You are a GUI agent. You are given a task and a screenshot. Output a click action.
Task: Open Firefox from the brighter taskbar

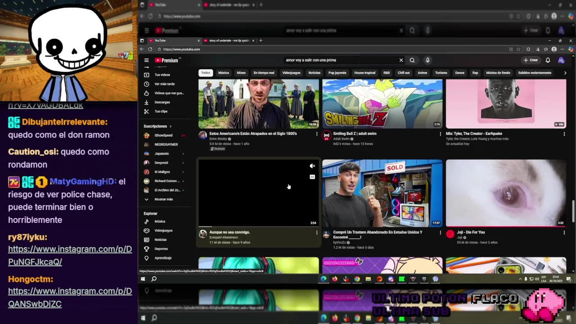[x=334, y=279]
